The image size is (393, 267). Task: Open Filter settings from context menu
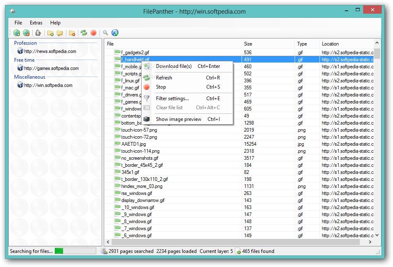(x=188, y=99)
